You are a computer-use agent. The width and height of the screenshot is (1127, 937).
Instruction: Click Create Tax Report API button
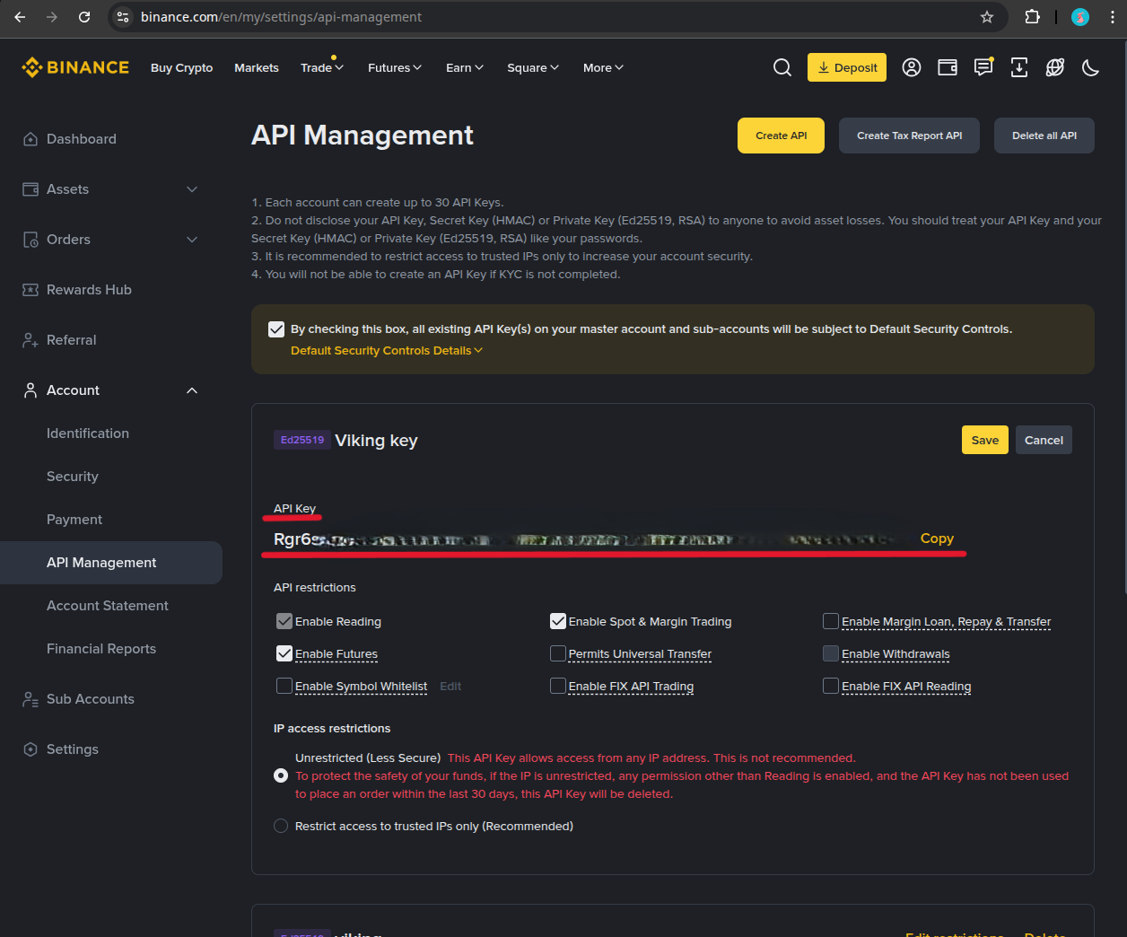tap(909, 136)
